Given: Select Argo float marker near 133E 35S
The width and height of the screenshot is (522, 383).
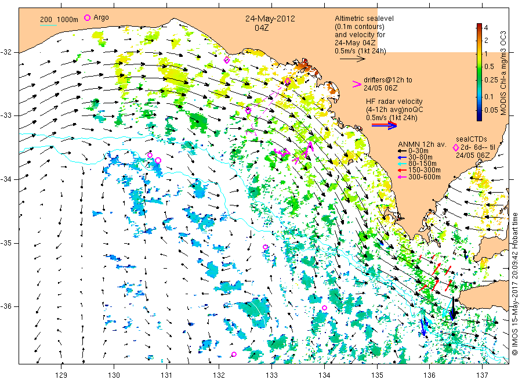Looking at the screenshot, I should (x=265, y=247).
